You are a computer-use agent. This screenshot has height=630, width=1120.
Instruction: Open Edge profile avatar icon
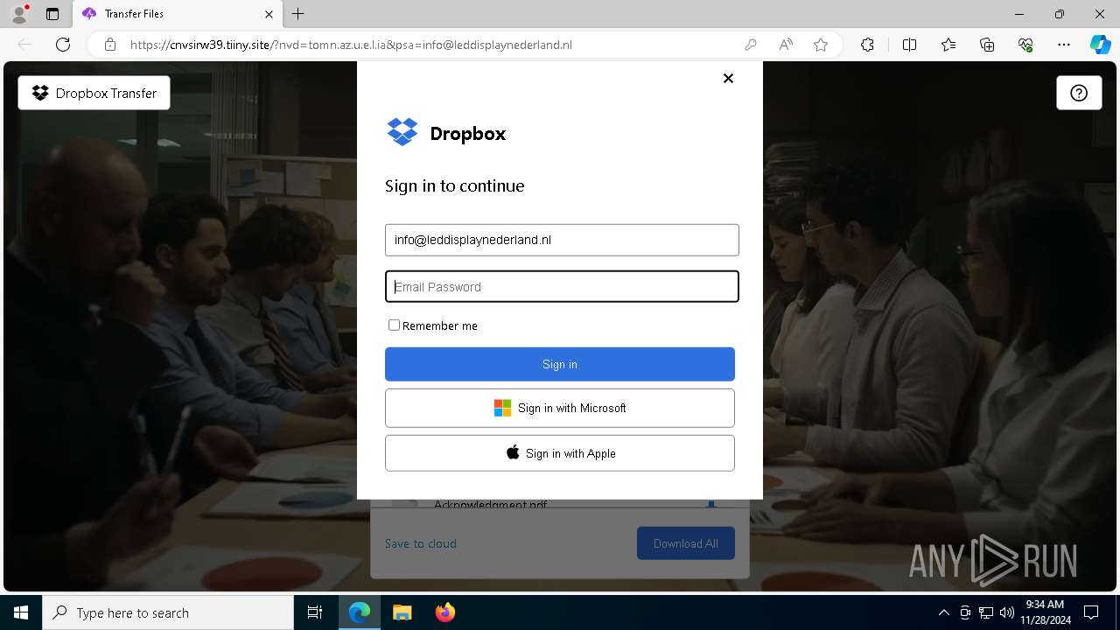(19, 14)
